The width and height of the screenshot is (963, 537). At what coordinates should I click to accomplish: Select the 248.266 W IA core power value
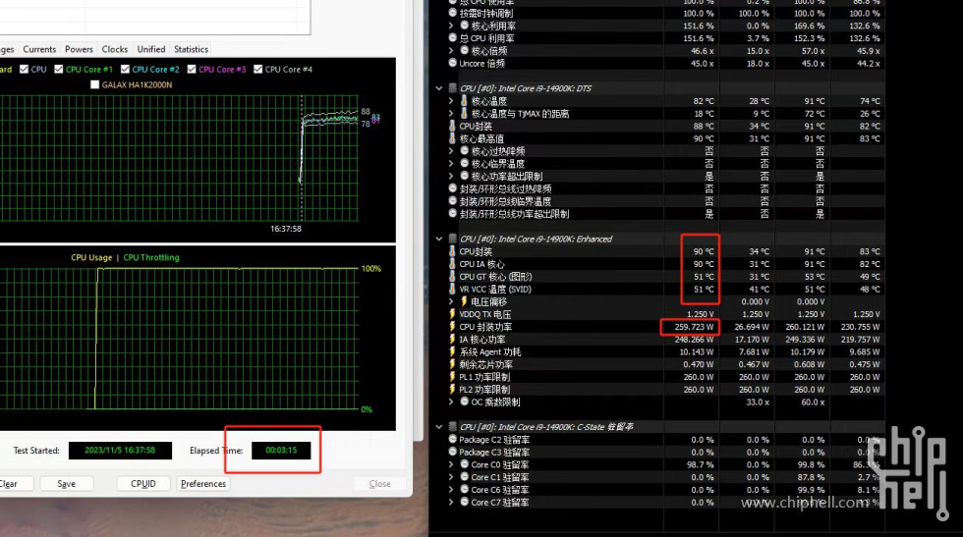click(x=694, y=340)
